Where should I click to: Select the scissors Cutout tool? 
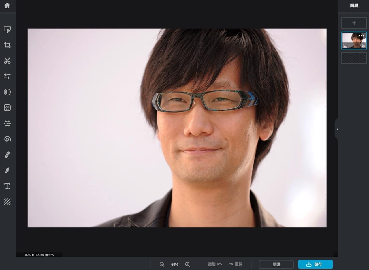(x=7, y=61)
